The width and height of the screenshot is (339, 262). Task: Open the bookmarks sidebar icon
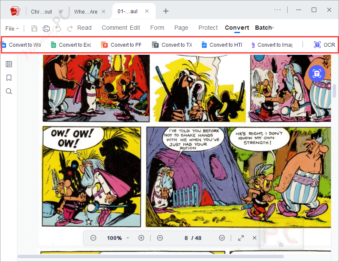click(9, 78)
